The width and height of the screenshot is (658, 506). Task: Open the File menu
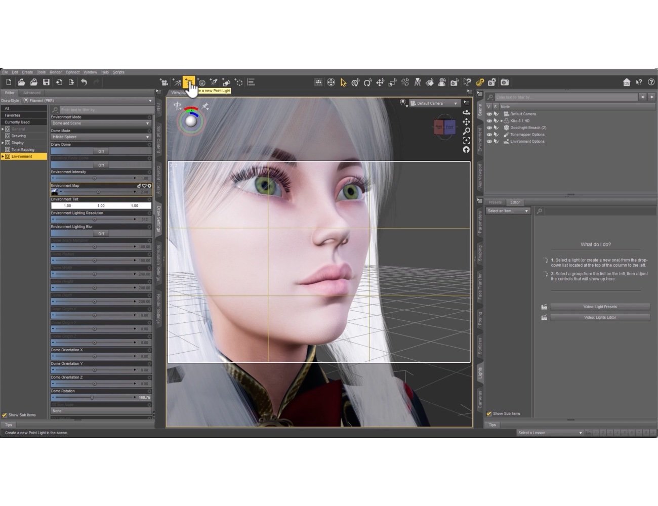pyautogui.click(x=5, y=72)
